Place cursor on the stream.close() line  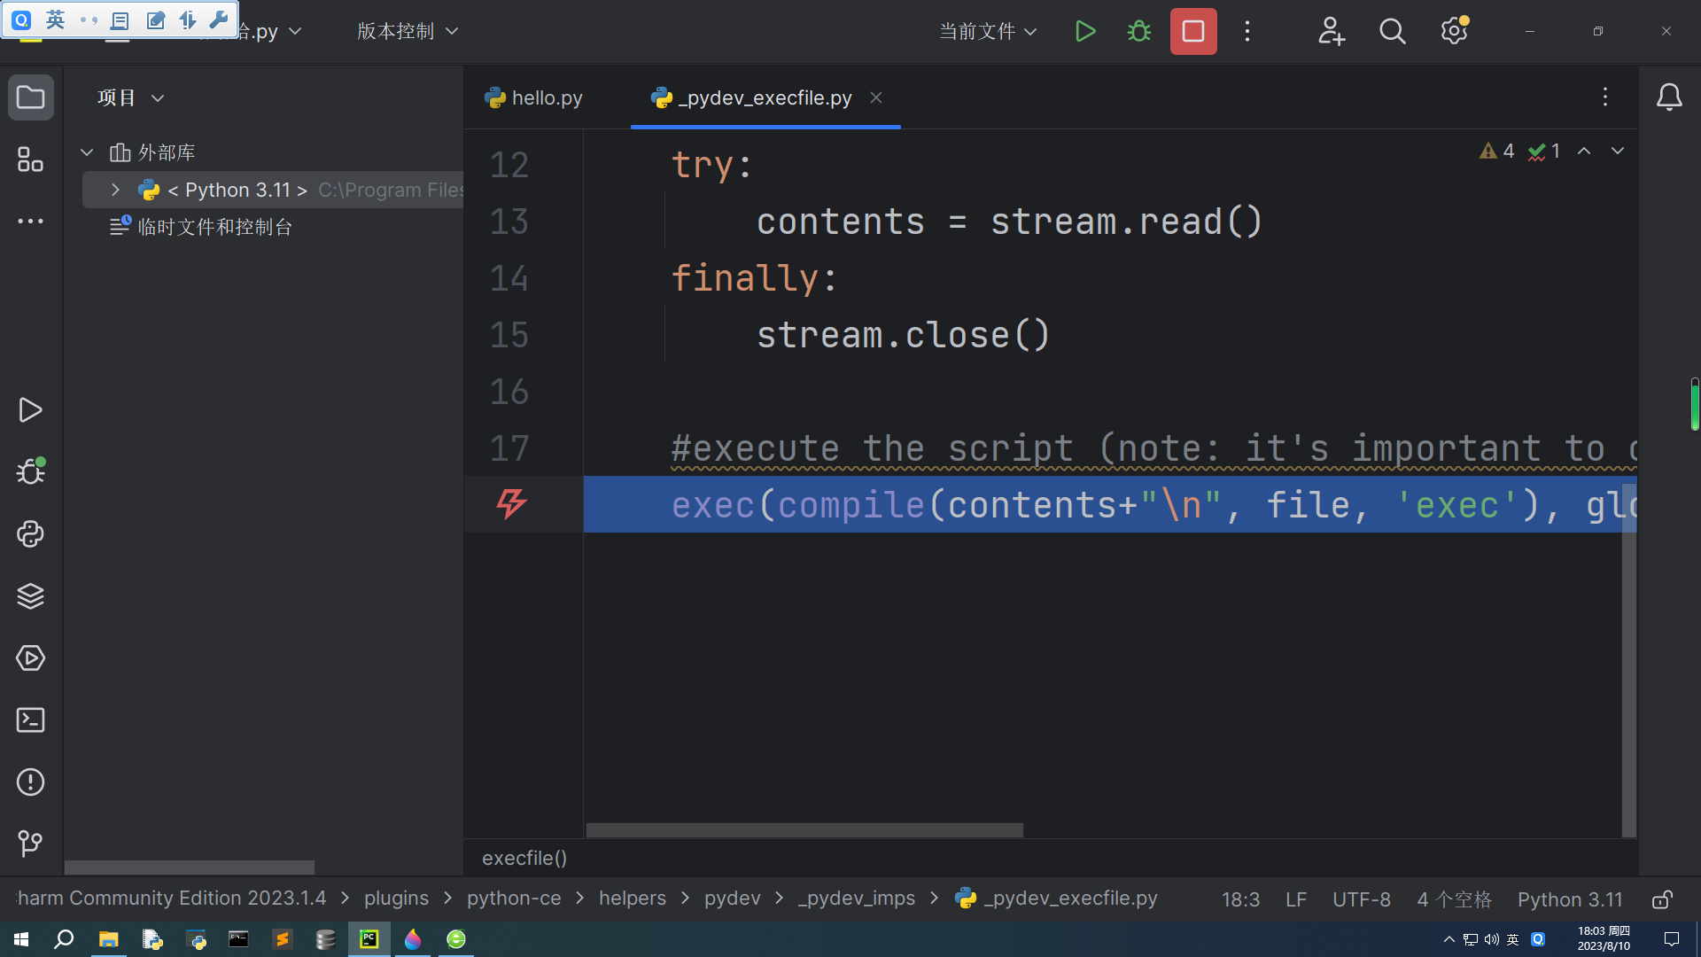(x=903, y=335)
